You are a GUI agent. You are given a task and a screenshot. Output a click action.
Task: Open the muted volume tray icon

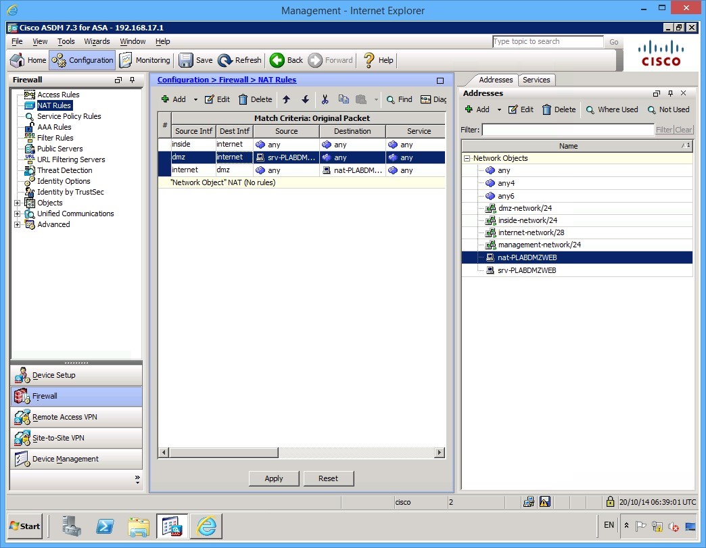pyautogui.click(x=674, y=526)
